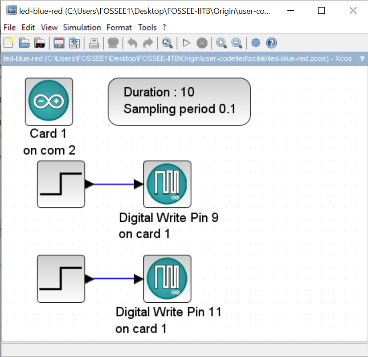Save the diagram using the floppy icon

pos(59,43)
